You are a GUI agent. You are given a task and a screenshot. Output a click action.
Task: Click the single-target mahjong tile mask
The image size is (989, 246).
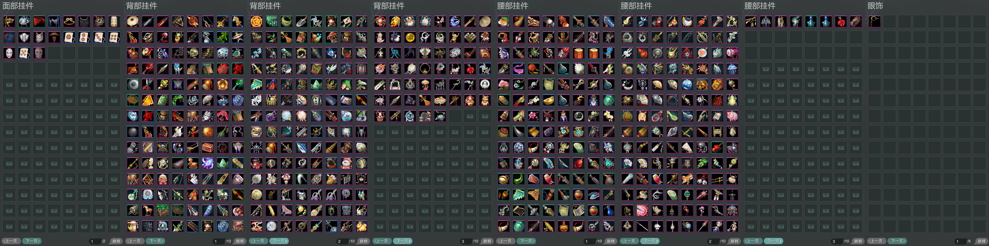point(69,37)
